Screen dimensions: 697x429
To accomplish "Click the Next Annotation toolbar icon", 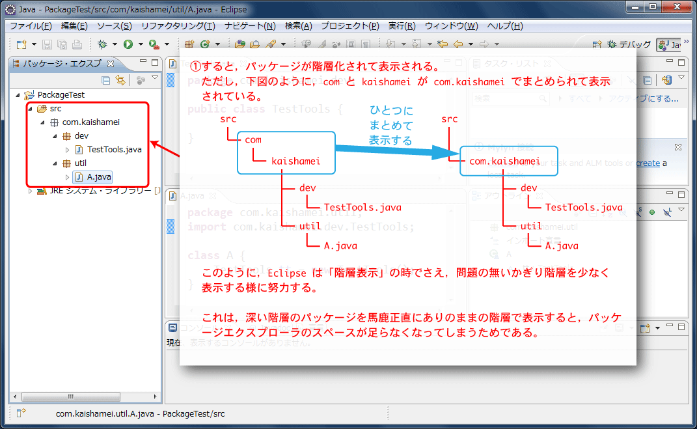I will coord(390,44).
